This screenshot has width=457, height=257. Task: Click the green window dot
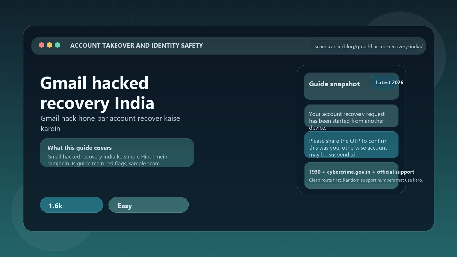(57, 45)
